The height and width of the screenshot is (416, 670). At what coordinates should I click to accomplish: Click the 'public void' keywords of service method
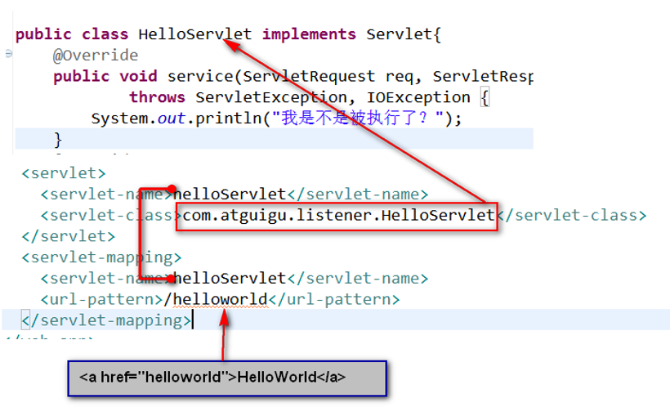pyautogui.click(x=105, y=76)
